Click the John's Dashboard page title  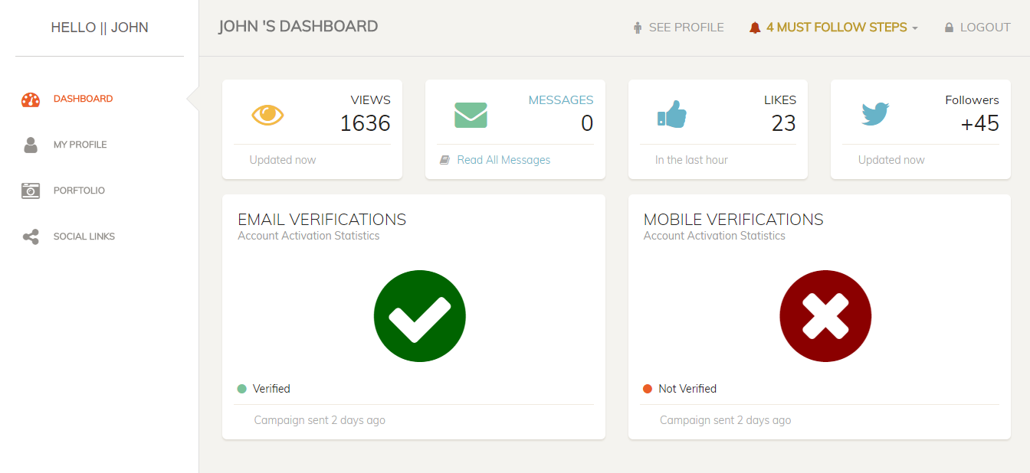pyautogui.click(x=298, y=27)
